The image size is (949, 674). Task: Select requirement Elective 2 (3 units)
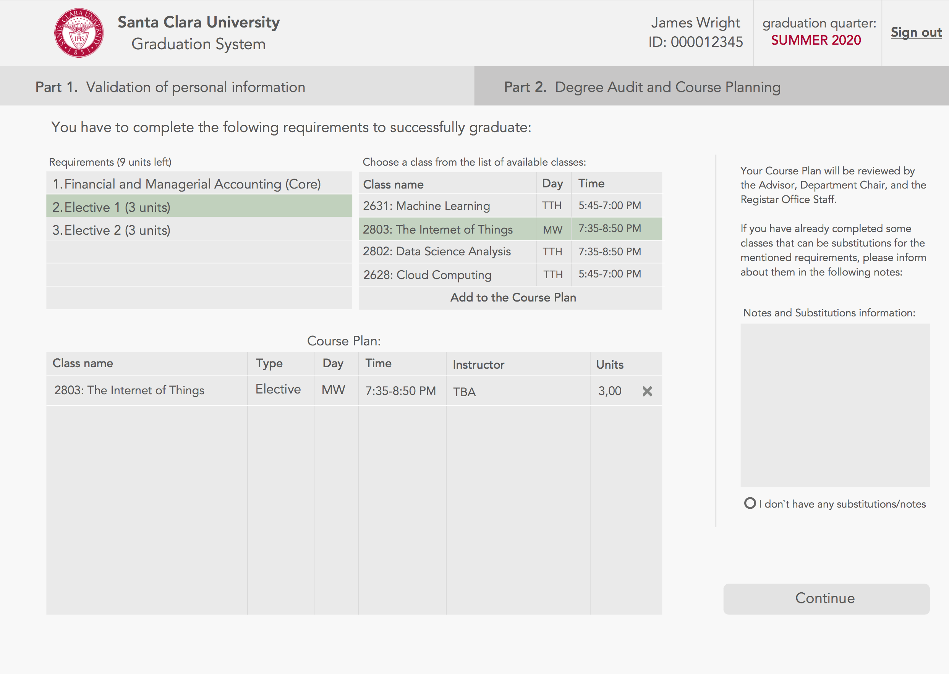click(x=199, y=229)
